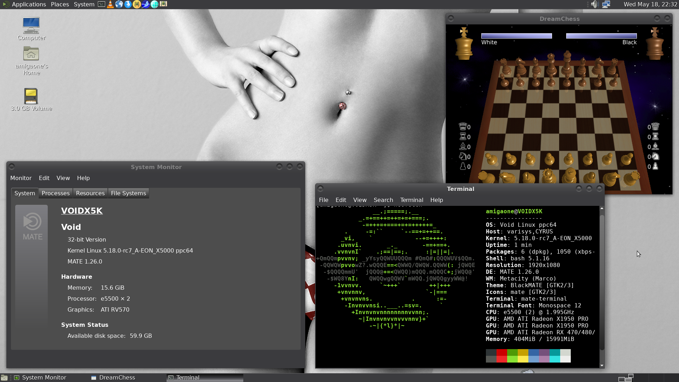Open the square spider launcher in top panel
Image resolution: width=679 pixels, height=382 pixels.
pyautogui.click(x=163, y=4)
